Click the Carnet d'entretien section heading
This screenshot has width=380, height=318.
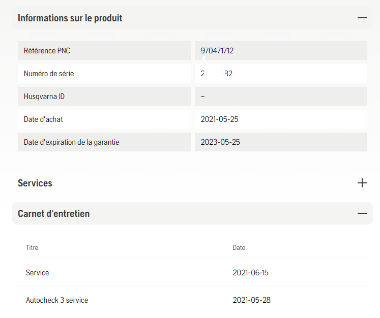tap(53, 214)
